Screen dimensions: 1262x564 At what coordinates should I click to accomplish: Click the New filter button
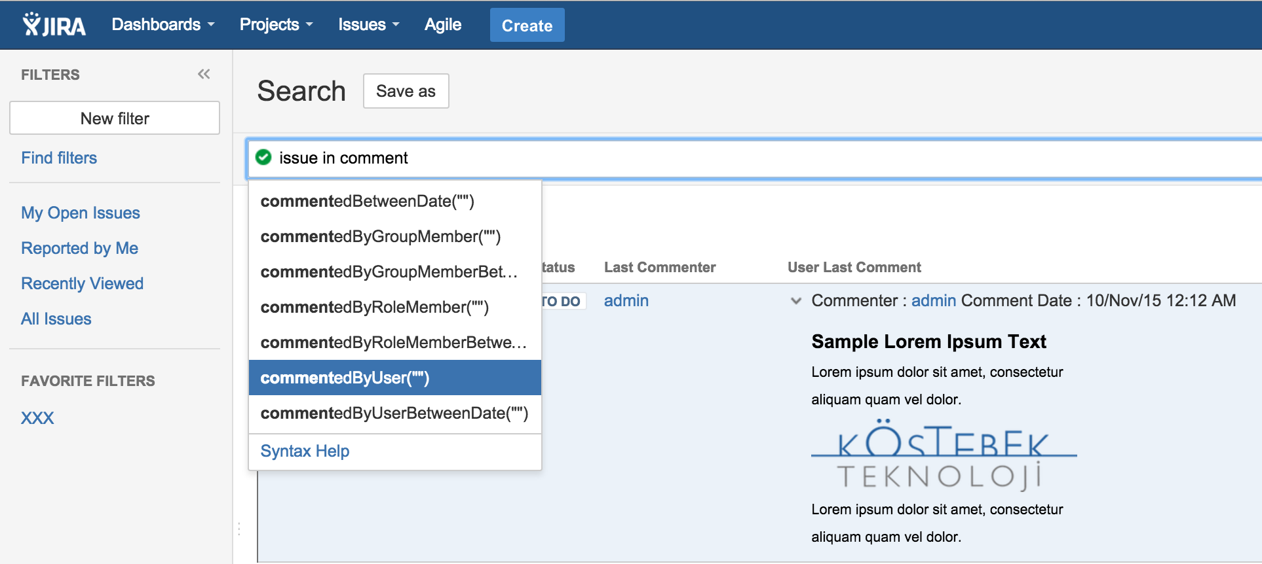[x=115, y=118]
